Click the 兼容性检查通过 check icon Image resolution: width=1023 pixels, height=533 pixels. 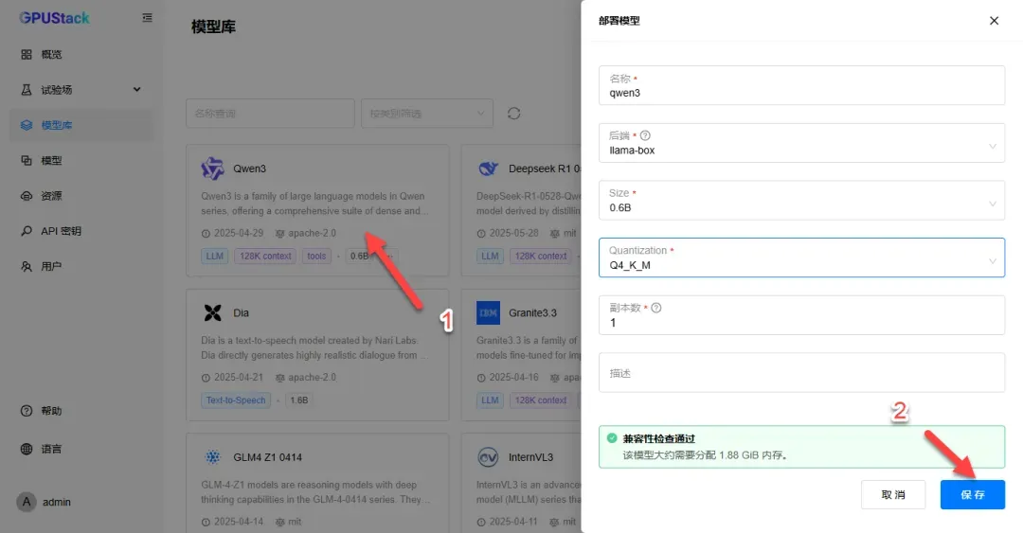[611, 437]
